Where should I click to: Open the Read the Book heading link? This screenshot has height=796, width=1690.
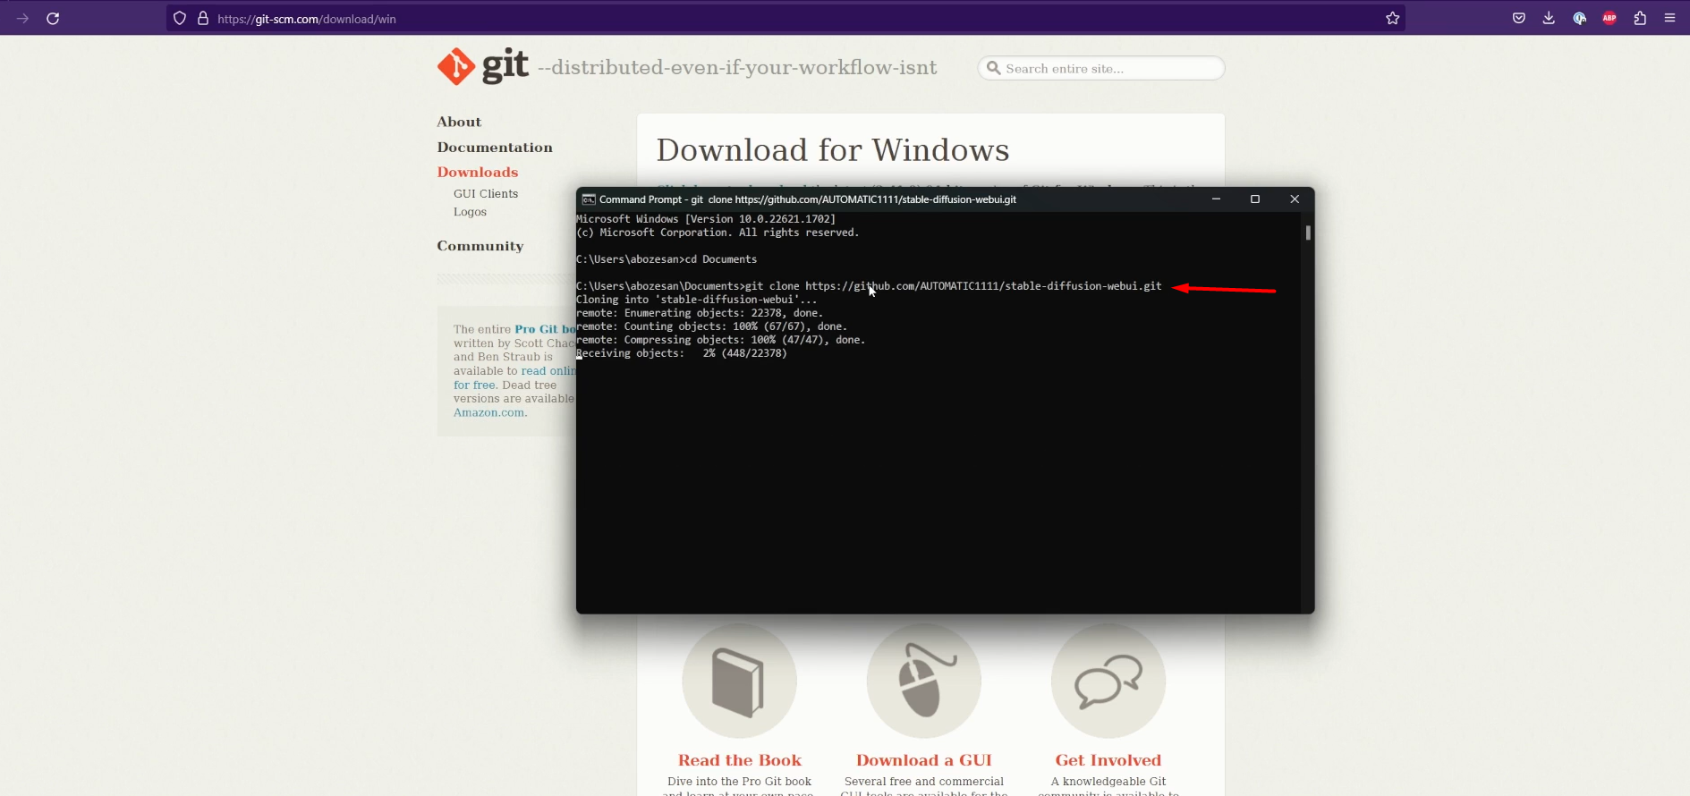click(740, 760)
